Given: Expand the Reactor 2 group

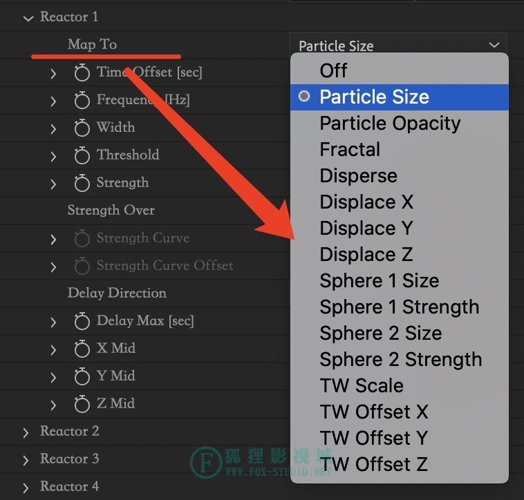Looking at the screenshot, I should click(26, 432).
